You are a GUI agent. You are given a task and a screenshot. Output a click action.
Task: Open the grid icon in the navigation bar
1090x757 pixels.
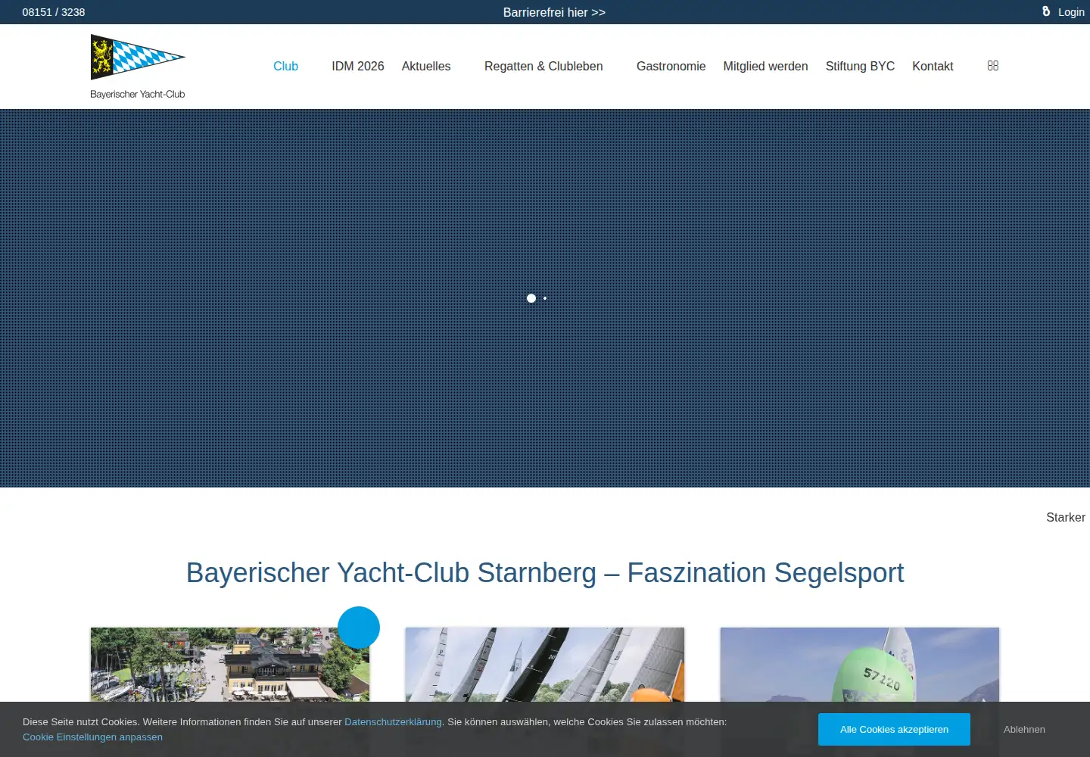pos(993,66)
